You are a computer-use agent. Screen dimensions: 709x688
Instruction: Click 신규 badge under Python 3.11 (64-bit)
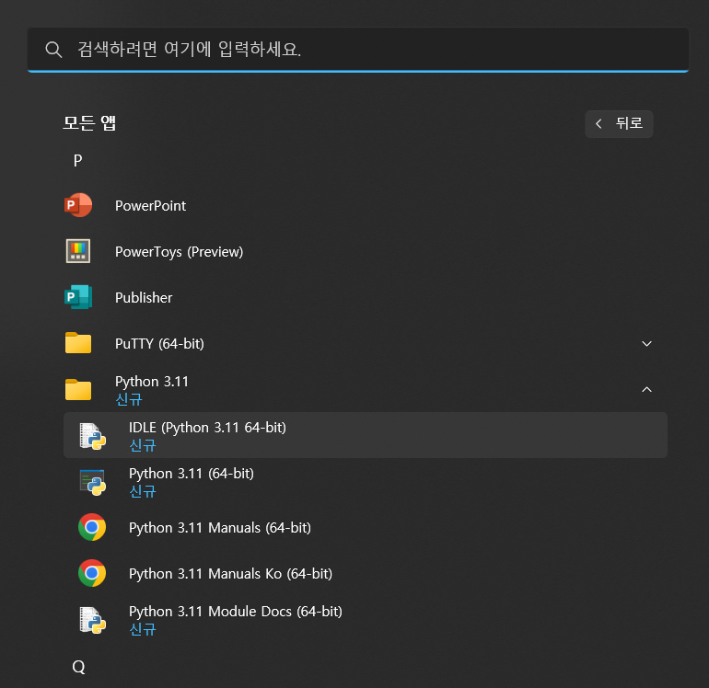[143, 491]
